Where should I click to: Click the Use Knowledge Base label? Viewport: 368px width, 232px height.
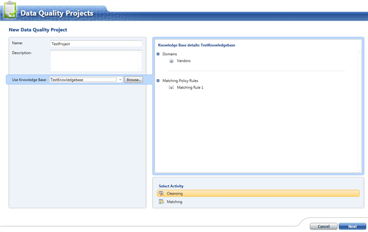pos(29,80)
